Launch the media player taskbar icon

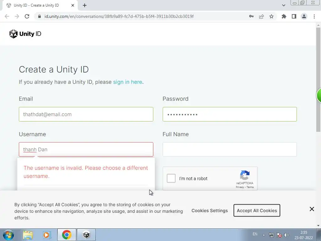[x=47, y=235]
